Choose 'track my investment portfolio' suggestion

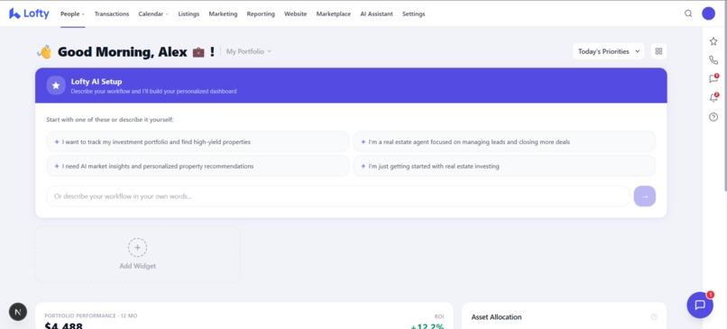click(x=198, y=142)
